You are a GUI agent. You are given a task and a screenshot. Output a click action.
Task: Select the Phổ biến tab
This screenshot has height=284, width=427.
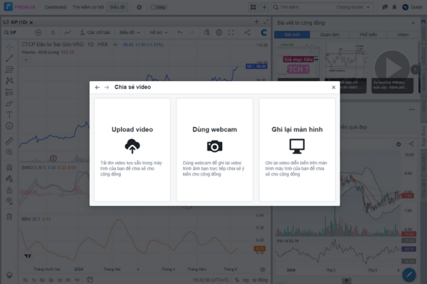(368, 35)
